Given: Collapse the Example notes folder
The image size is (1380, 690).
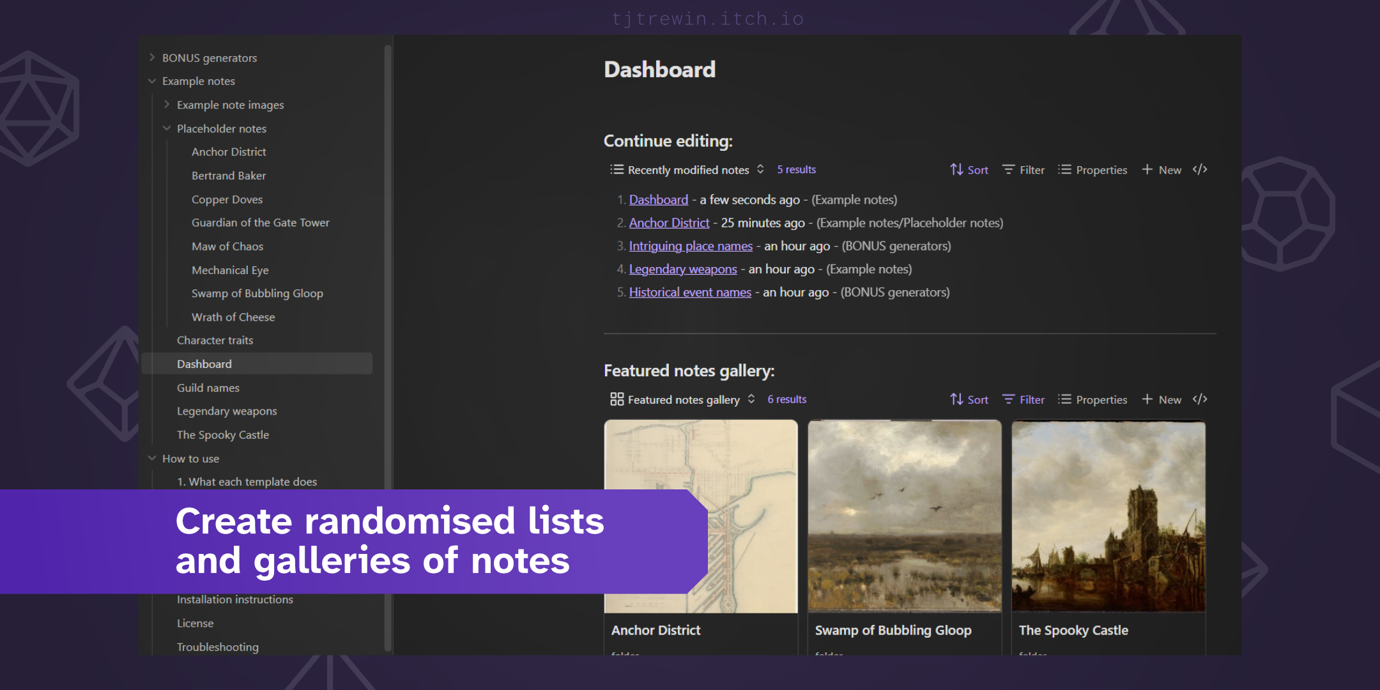Looking at the screenshot, I should click(x=152, y=81).
